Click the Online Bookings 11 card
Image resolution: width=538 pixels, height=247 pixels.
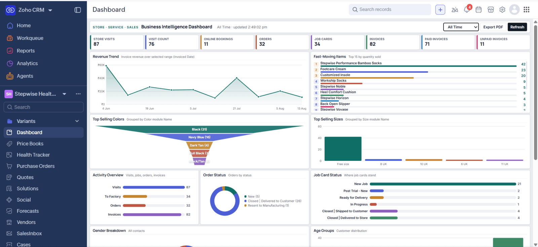[227, 42]
